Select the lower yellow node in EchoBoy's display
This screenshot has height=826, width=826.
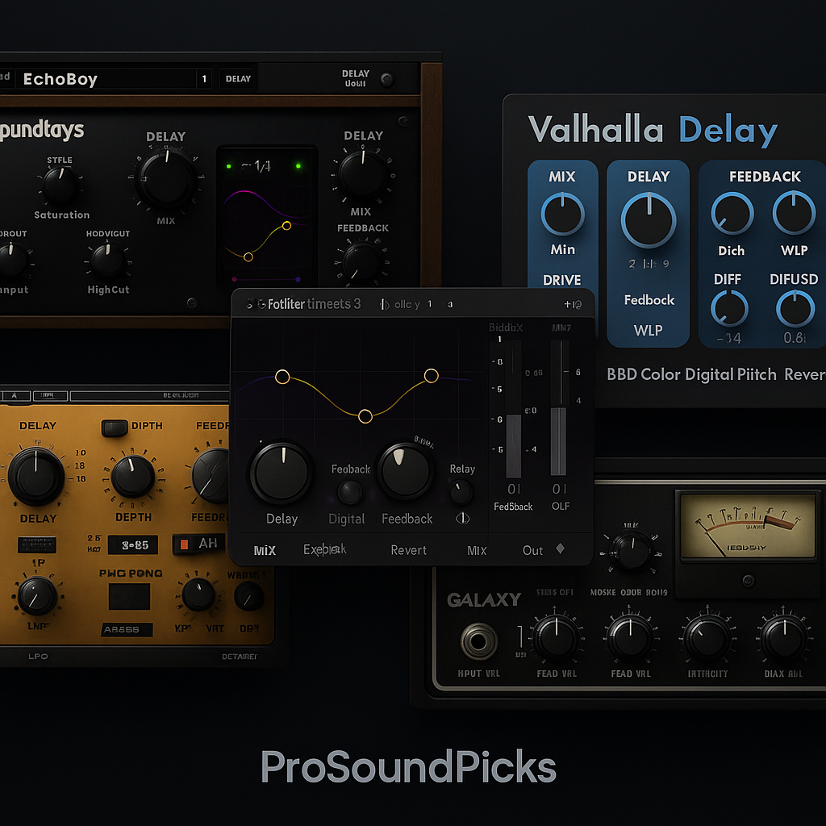tap(248, 257)
